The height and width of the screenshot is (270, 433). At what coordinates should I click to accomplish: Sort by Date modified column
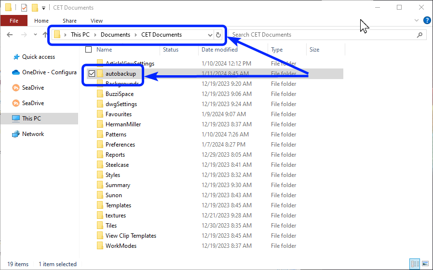click(219, 50)
